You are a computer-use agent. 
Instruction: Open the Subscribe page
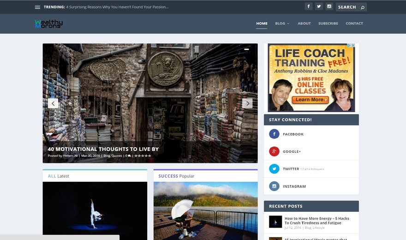coord(328,23)
